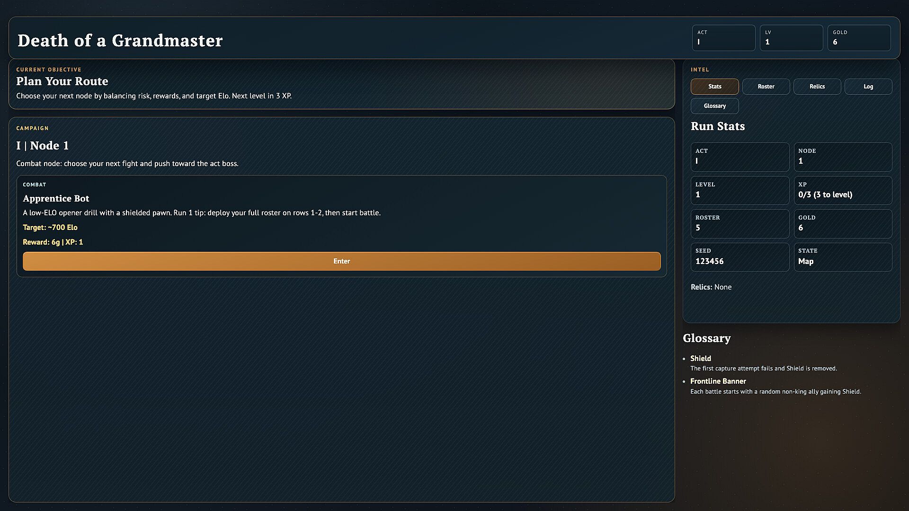Image resolution: width=909 pixels, height=511 pixels.
Task: Click the Frontline Banner glossary entry
Action: pyautogui.click(x=718, y=381)
